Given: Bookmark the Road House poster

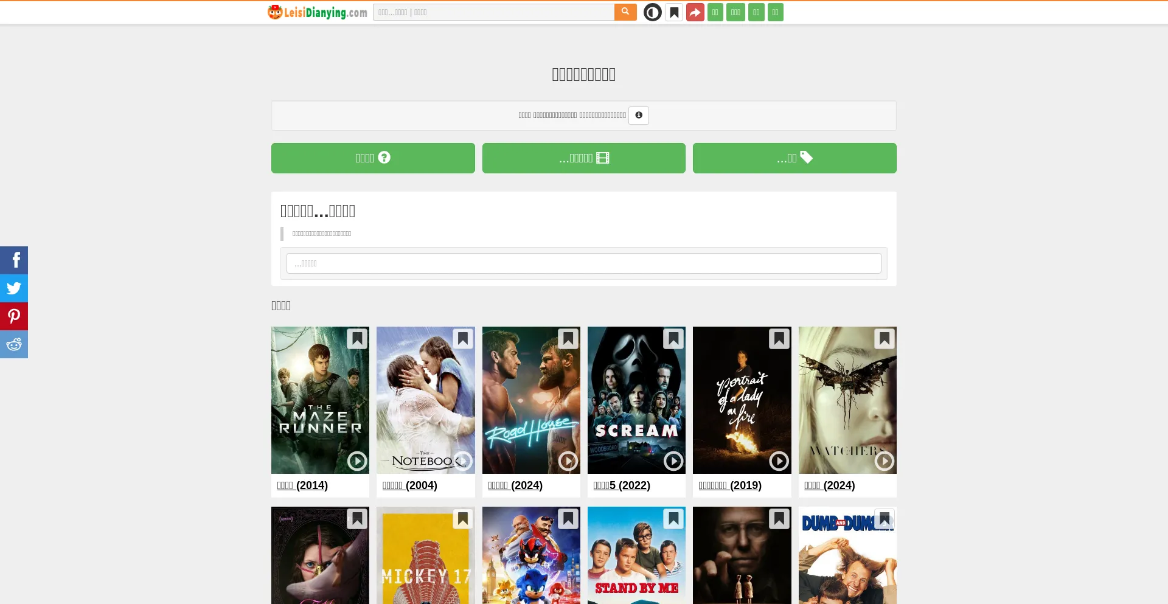Looking at the screenshot, I should pos(568,339).
